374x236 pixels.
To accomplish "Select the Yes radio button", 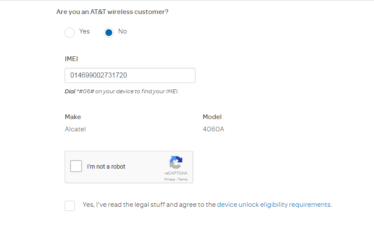I will coord(70,33).
